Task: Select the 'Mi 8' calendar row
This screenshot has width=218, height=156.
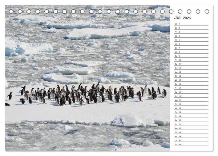Action: tap(191, 52)
